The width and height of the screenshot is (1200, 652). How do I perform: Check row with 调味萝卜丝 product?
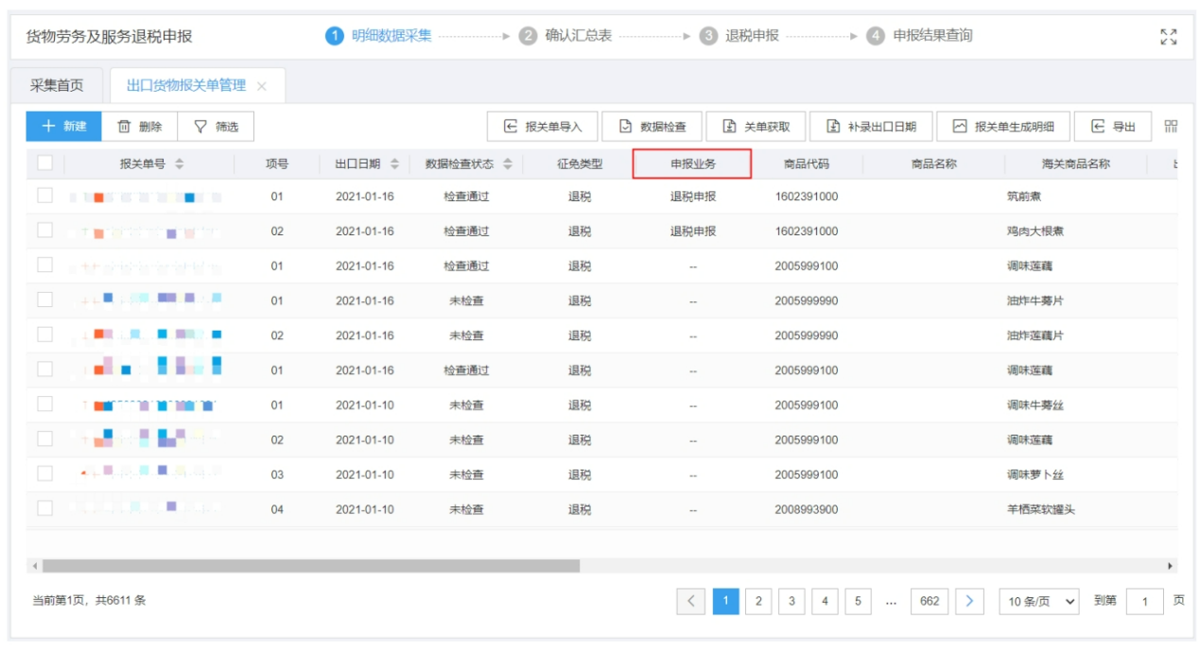point(44,473)
